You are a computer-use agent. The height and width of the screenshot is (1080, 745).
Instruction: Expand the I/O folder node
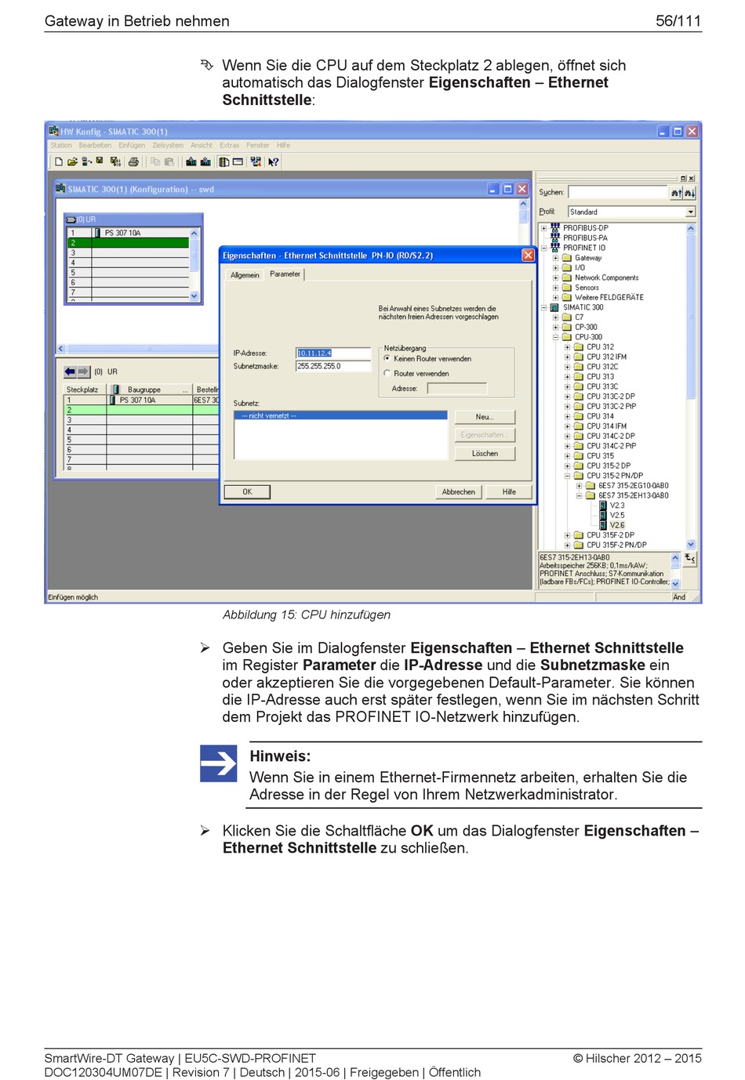click(555, 267)
